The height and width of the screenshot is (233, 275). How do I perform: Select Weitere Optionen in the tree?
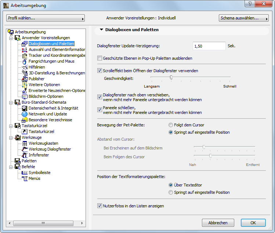pos(44,85)
